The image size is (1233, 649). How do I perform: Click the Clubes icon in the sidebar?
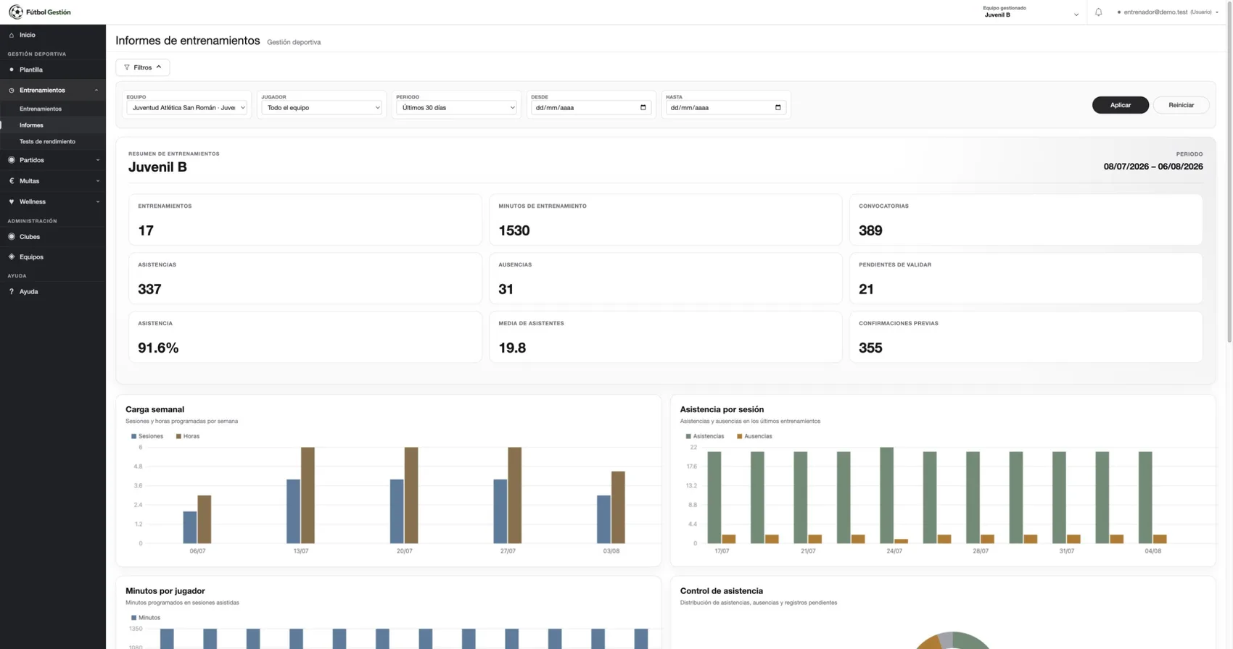(x=12, y=237)
